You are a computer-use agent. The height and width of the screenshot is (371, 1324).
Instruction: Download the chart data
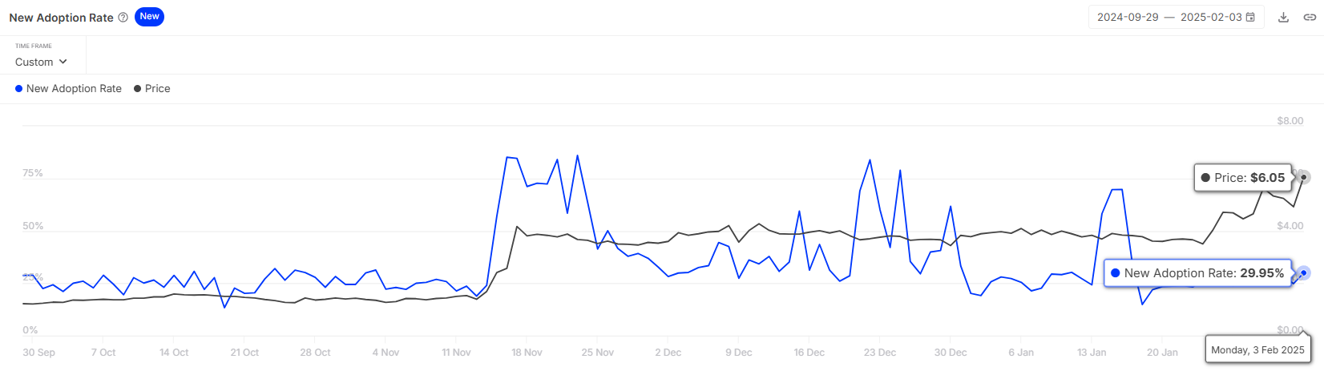click(x=1283, y=18)
